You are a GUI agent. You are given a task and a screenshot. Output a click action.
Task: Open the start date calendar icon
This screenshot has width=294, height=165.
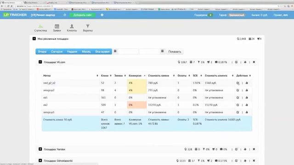pos(115,51)
